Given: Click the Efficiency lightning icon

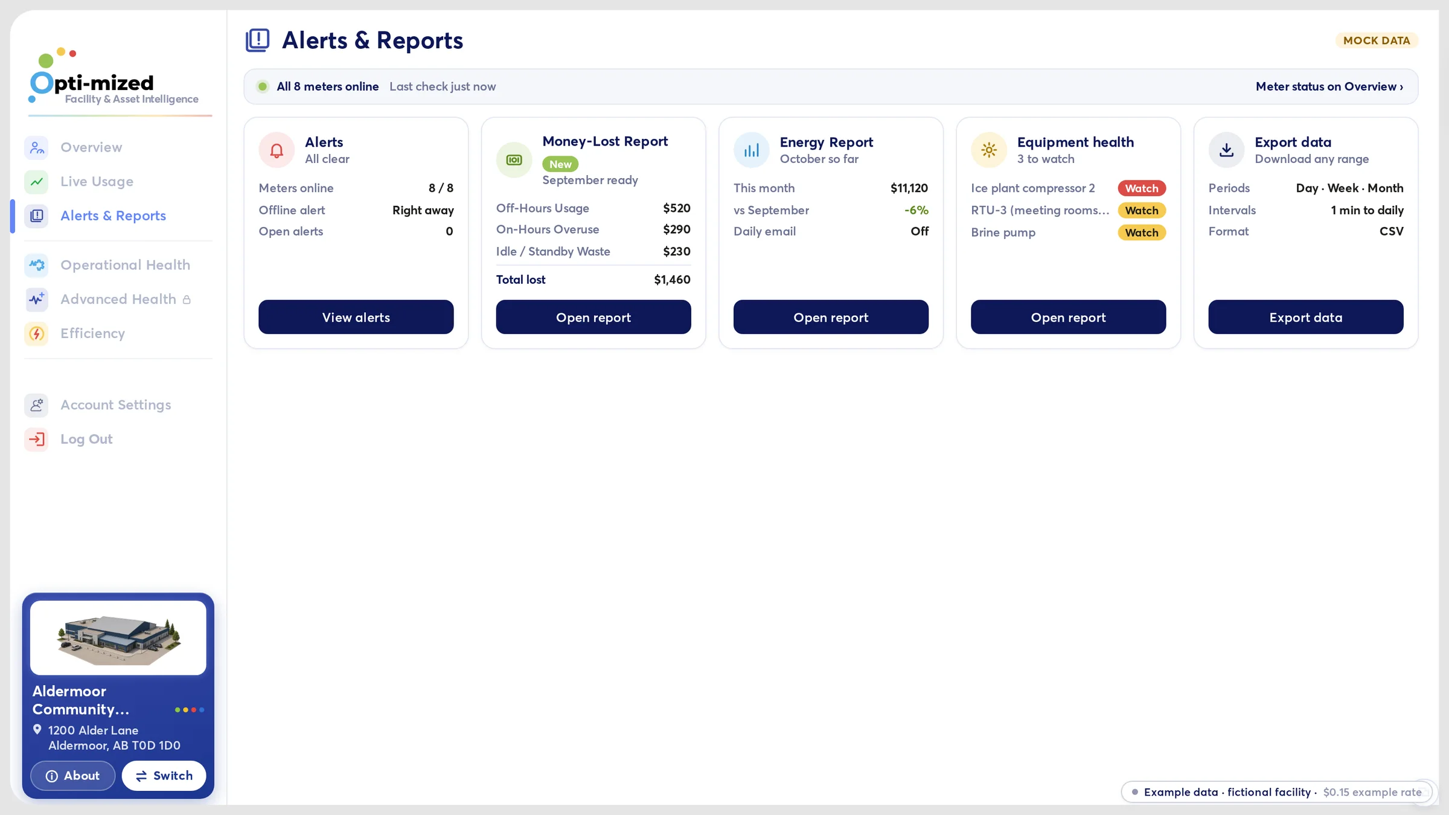Looking at the screenshot, I should pos(37,333).
